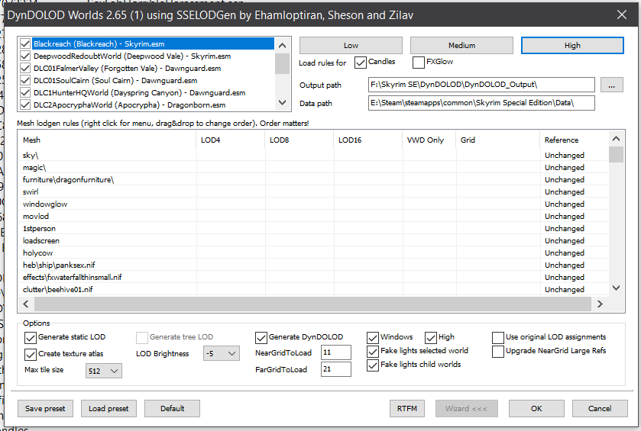Viewport: 641px width, 431px height.
Task: Toggle DeepwoodRedoubtWorld worldspace checkbox
Action: [25, 56]
